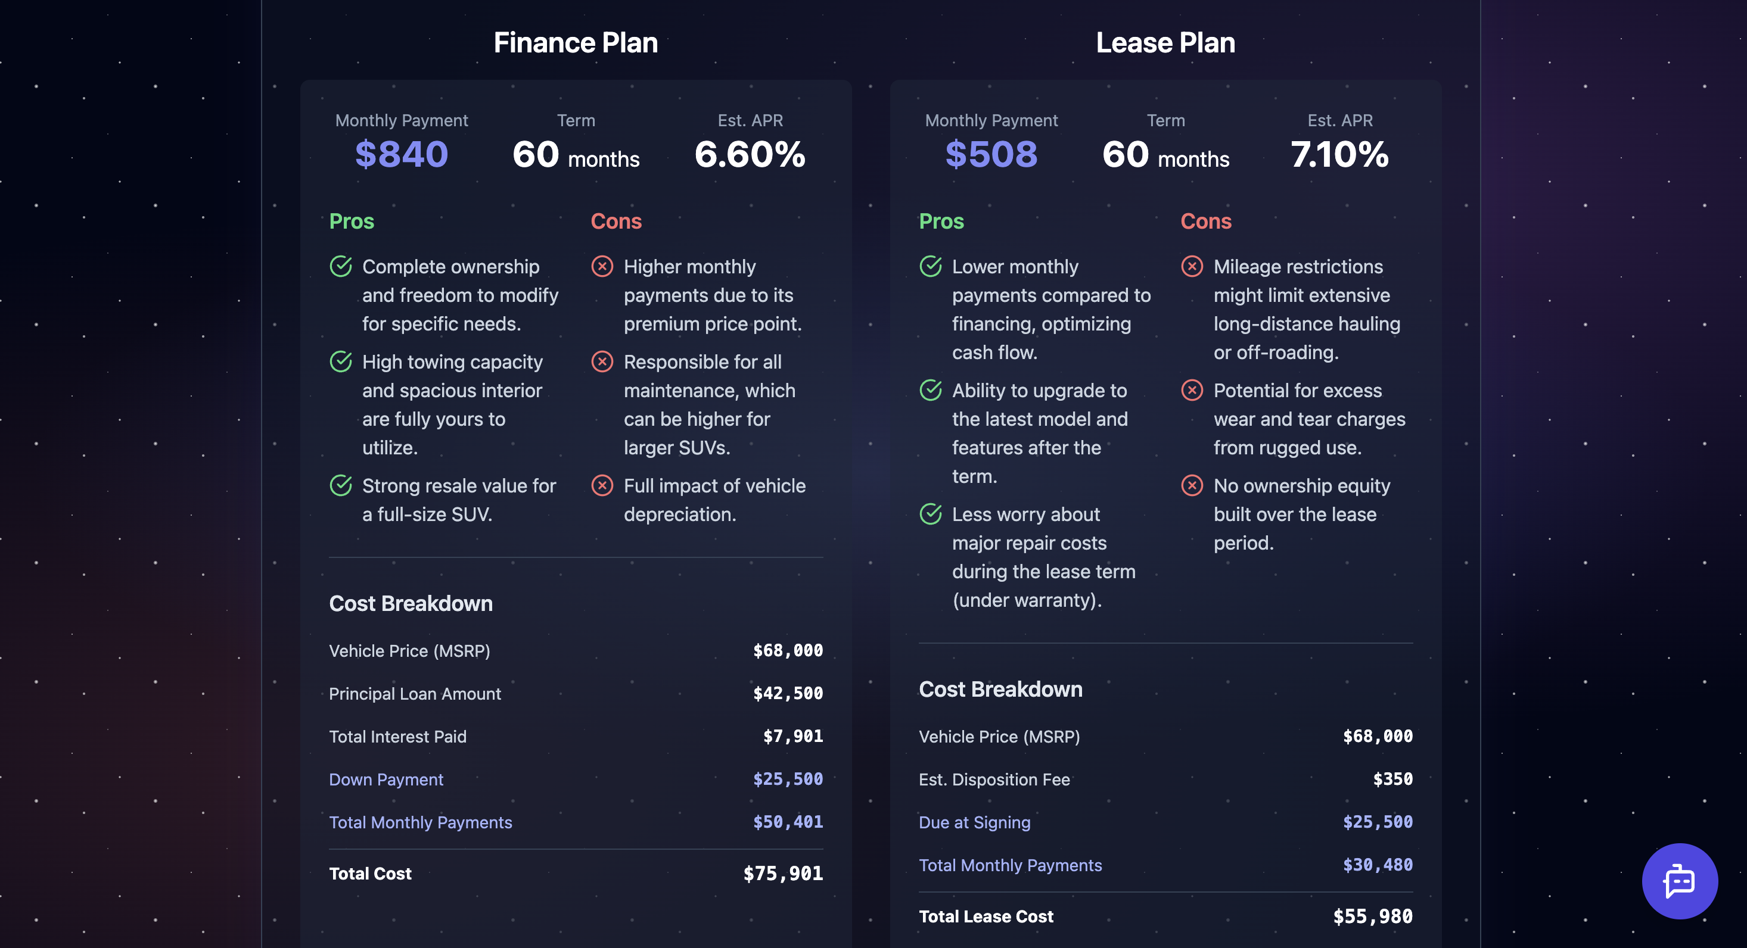Open the chatbot assistant button
The height and width of the screenshot is (948, 1747).
click(x=1679, y=881)
